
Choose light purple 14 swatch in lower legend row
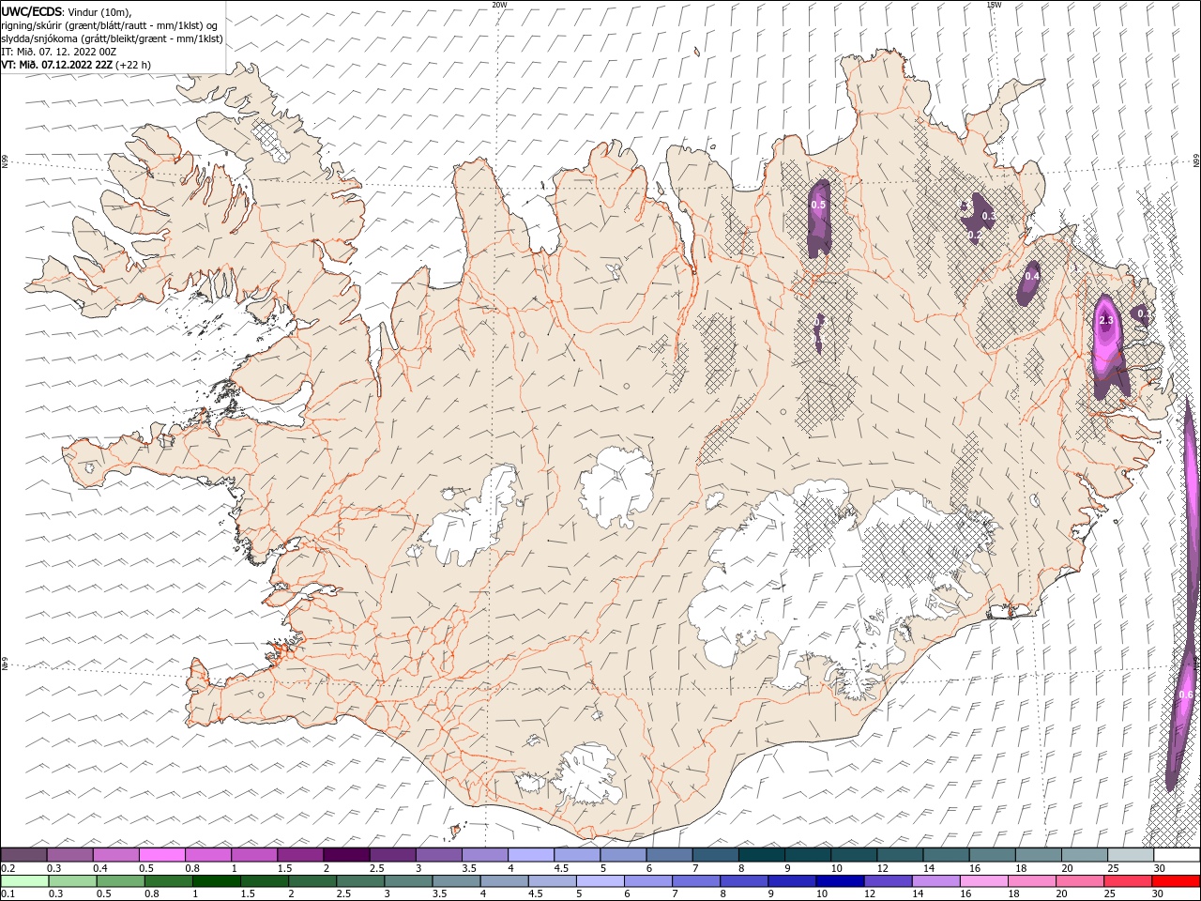coord(935,881)
